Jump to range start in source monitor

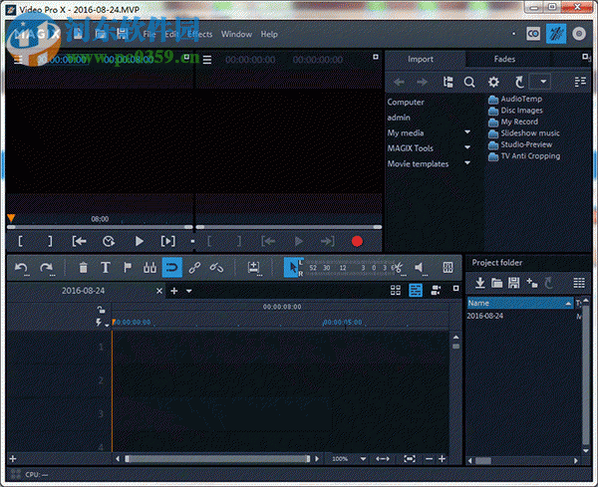coord(79,241)
